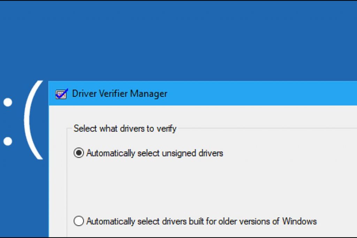Viewport: 357px width, 238px height.
Task: Click the Driver Verifier Manager title text
Action: click(x=119, y=93)
